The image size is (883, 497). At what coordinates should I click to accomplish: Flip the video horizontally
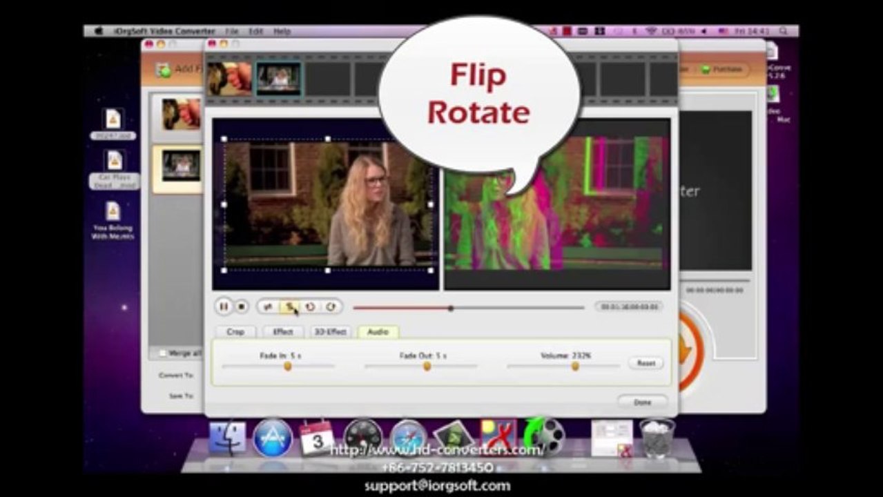coord(268,306)
